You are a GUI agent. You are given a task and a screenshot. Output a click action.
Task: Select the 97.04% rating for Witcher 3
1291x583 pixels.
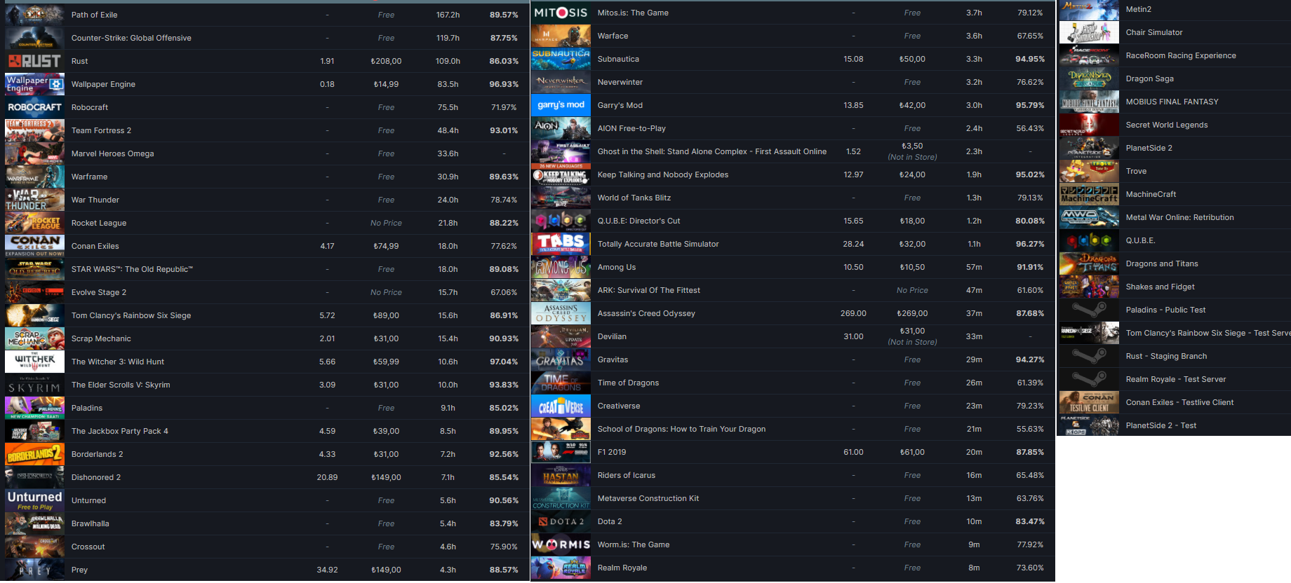click(504, 362)
